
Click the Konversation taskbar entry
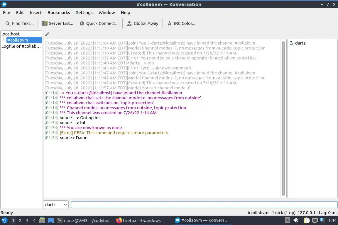(x=202, y=221)
